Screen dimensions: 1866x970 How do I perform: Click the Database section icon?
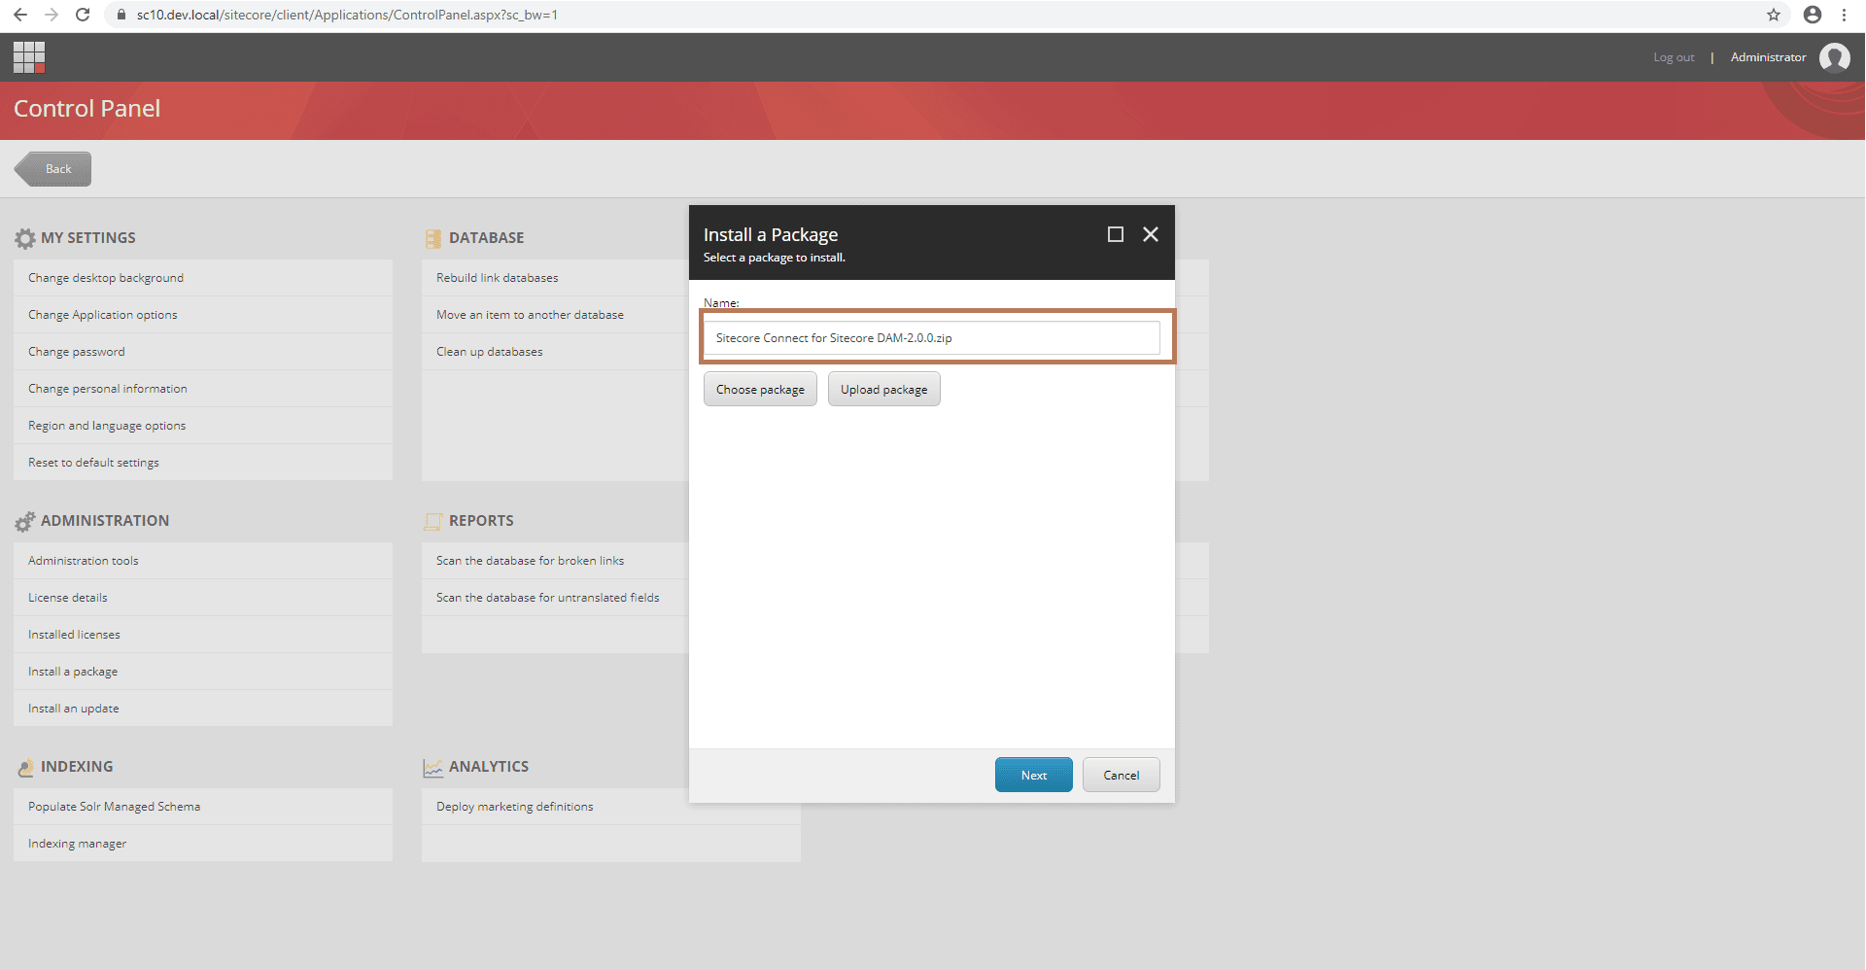(433, 238)
